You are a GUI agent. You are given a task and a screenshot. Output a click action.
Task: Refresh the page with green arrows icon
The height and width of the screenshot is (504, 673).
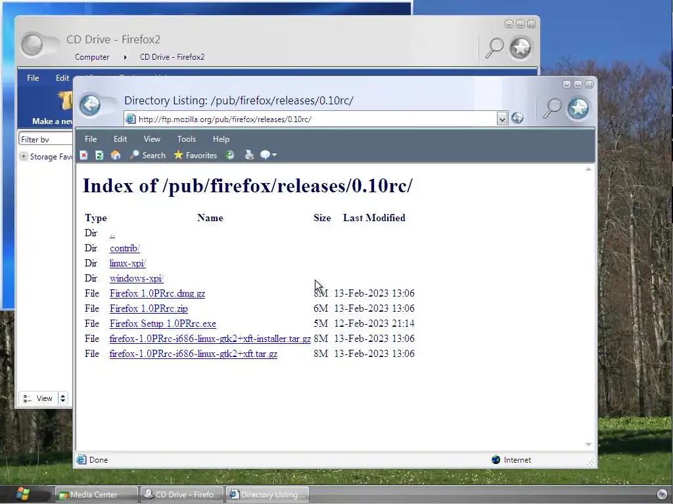(99, 155)
